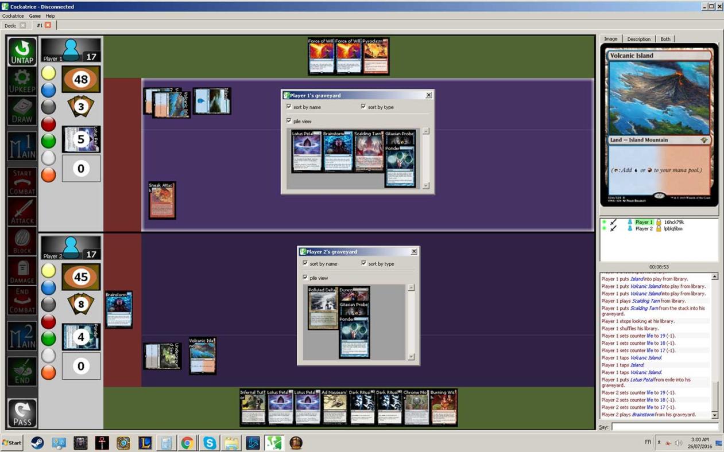
Task: Select Scalding Tarn in Player 1's graveyard
Action: [x=369, y=151]
